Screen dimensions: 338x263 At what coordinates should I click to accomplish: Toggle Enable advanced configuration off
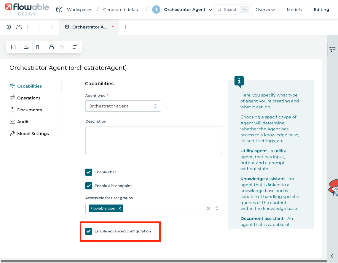click(89, 231)
